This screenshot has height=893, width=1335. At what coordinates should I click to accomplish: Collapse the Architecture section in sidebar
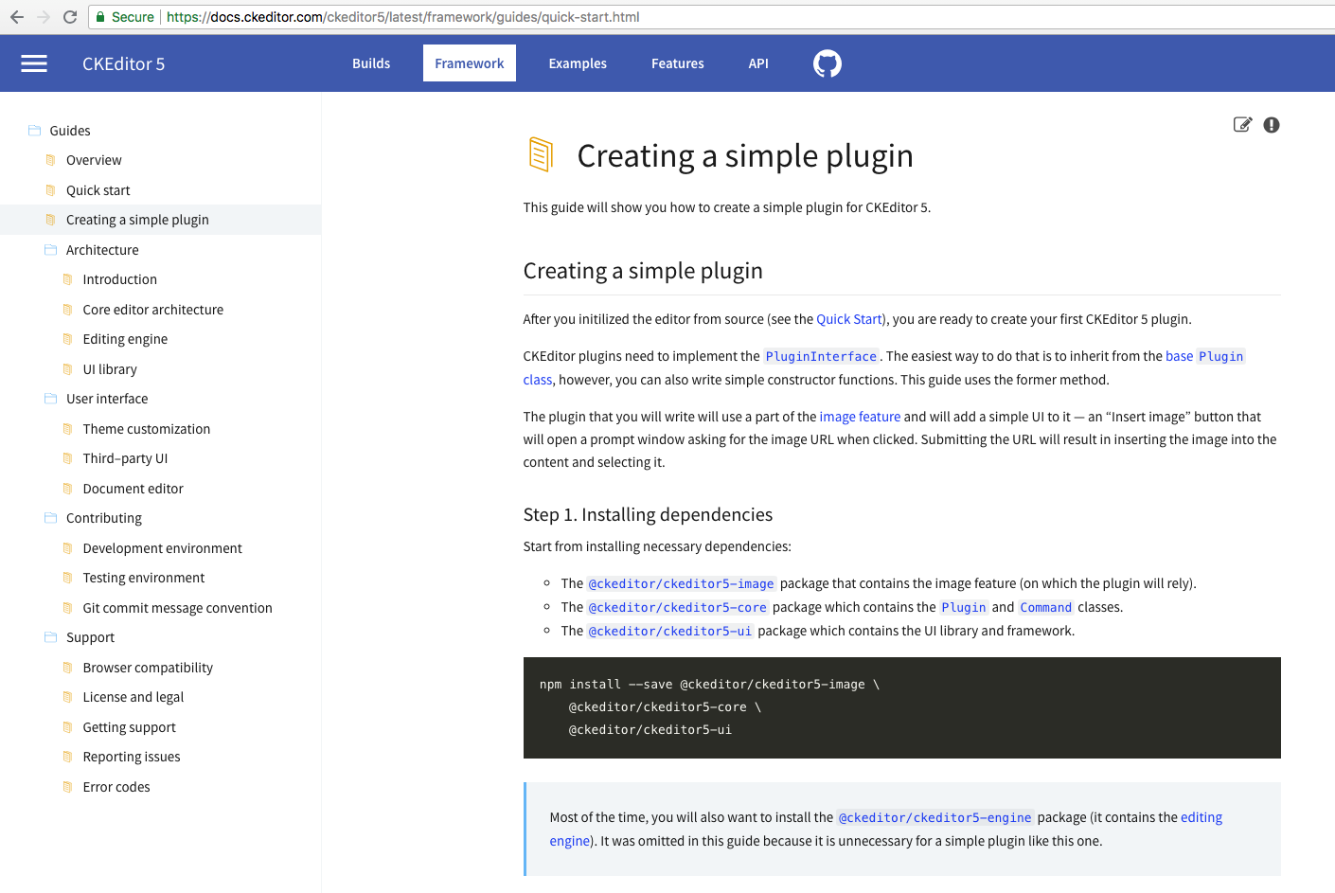pyautogui.click(x=48, y=249)
